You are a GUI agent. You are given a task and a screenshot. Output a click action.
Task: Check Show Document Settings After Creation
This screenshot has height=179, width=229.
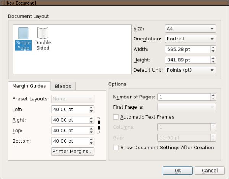116,147
